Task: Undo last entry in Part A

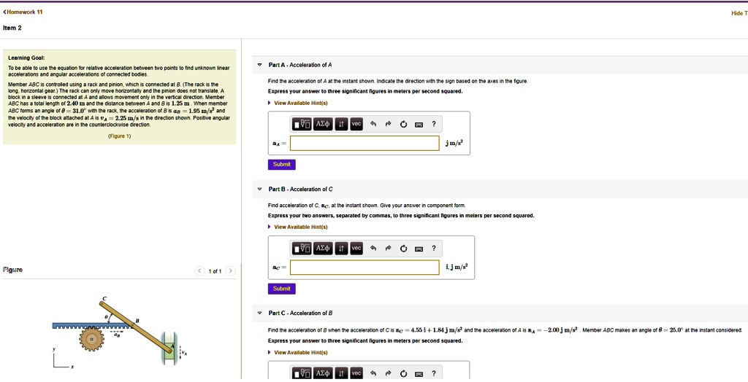Action: click(x=373, y=124)
